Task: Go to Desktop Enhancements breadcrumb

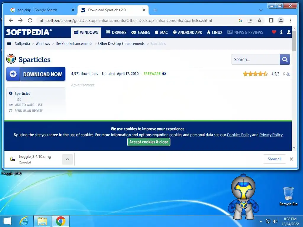Action: click(74, 44)
